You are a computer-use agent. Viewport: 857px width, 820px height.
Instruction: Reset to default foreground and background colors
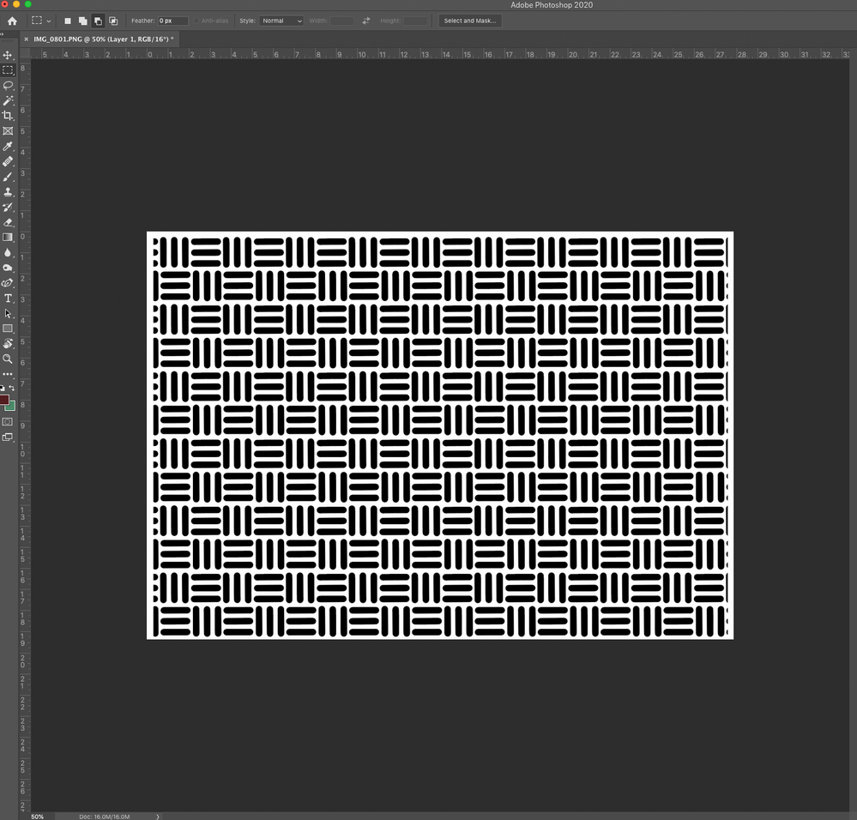pos(3,388)
